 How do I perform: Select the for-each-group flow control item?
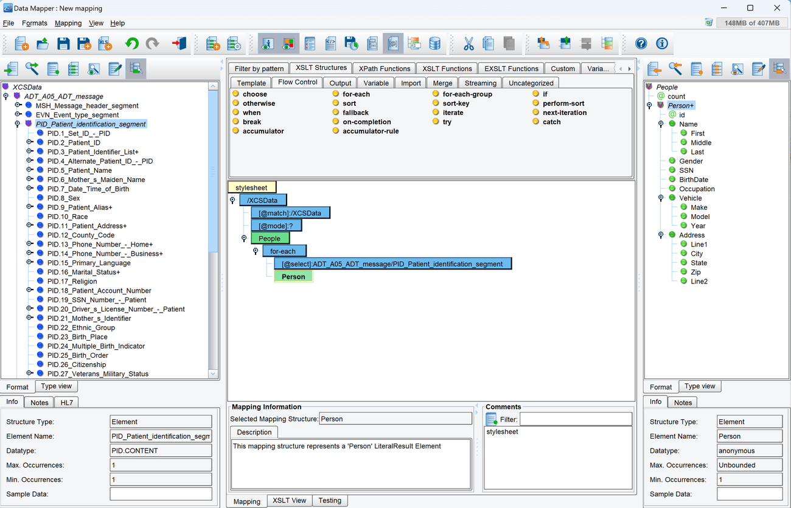coord(467,94)
